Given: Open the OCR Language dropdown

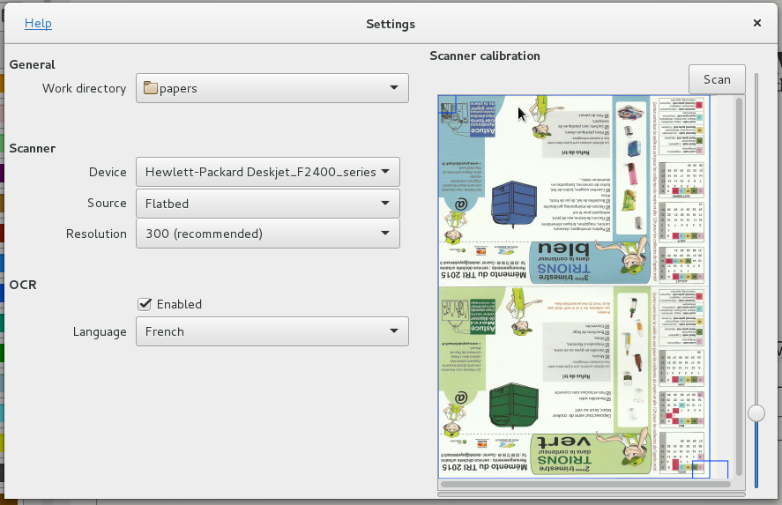Looking at the screenshot, I should (x=272, y=332).
